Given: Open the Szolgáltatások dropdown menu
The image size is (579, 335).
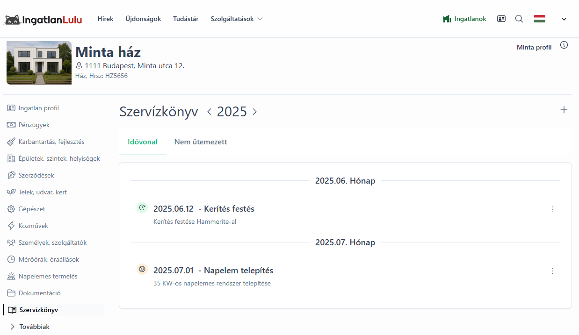Looking at the screenshot, I should [x=237, y=19].
